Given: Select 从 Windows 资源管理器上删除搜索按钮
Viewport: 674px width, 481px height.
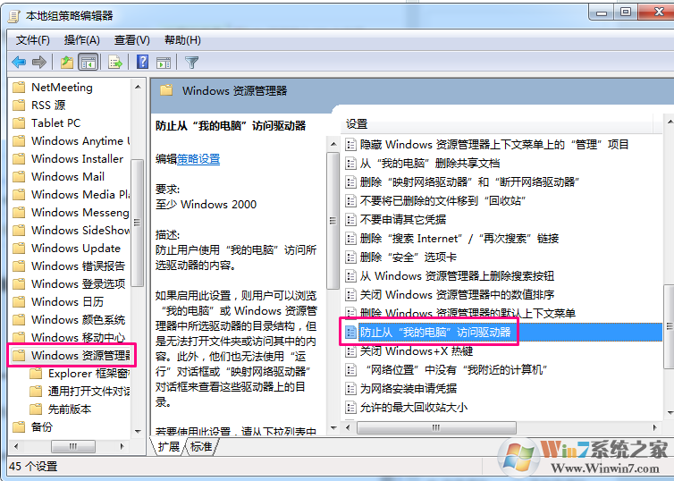Looking at the screenshot, I should [x=457, y=275].
